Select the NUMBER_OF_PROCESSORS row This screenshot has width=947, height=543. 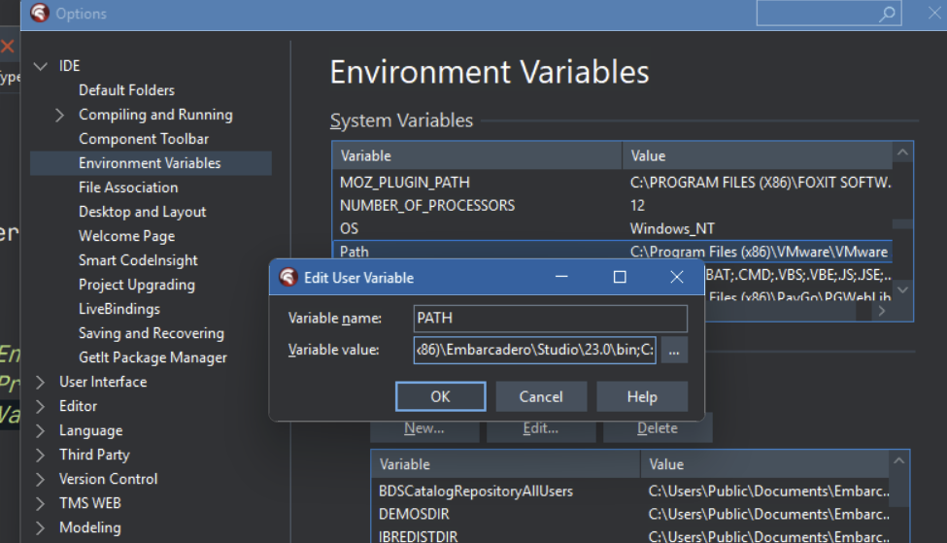(x=613, y=205)
